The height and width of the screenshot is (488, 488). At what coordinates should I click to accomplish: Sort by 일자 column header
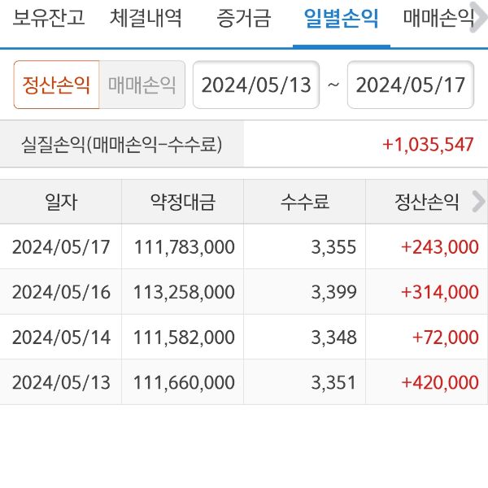tap(61, 203)
